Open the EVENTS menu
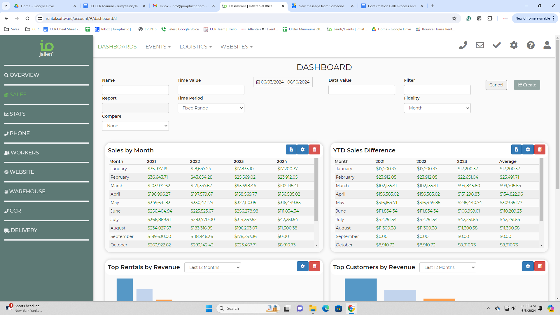560x315 pixels. (x=158, y=47)
